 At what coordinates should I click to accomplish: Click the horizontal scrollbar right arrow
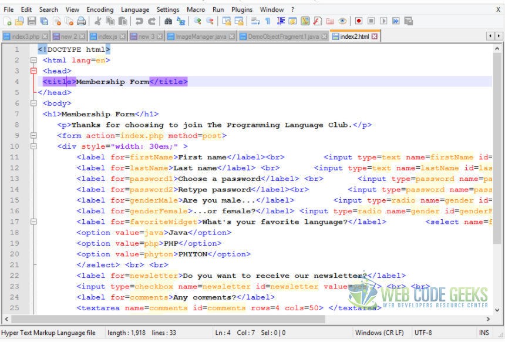click(488, 319)
